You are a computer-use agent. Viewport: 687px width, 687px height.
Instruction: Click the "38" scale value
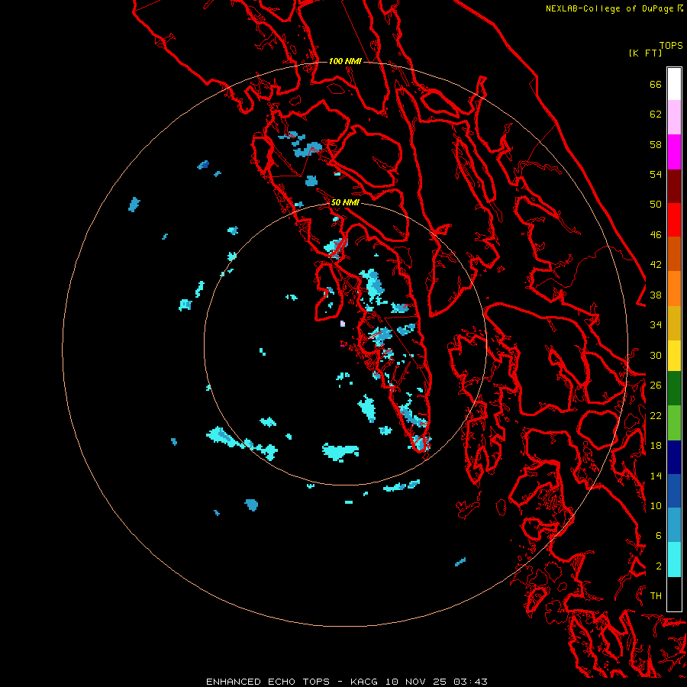coord(656,295)
